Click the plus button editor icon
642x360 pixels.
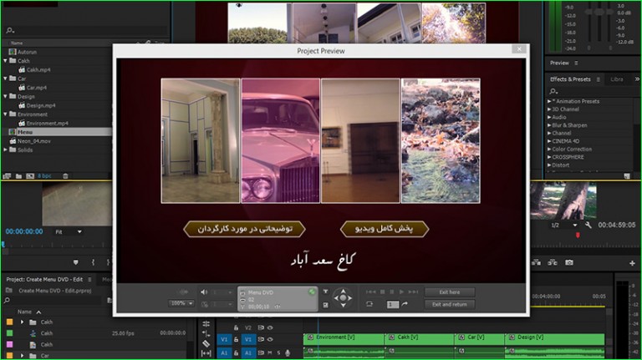pyautogui.click(x=632, y=263)
